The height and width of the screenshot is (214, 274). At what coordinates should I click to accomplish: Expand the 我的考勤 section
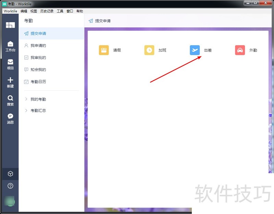click(x=38, y=99)
